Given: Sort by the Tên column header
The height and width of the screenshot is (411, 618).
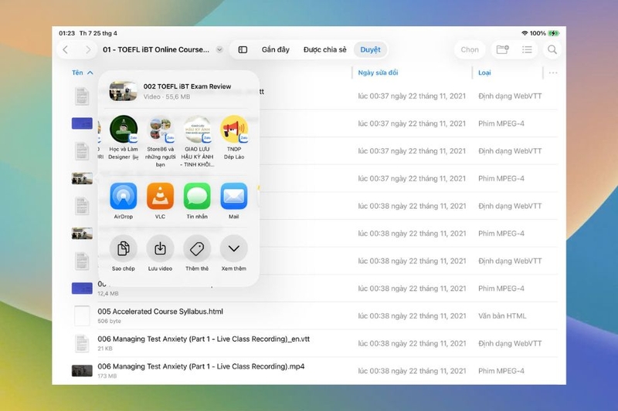Looking at the screenshot, I should [x=82, y=72].
